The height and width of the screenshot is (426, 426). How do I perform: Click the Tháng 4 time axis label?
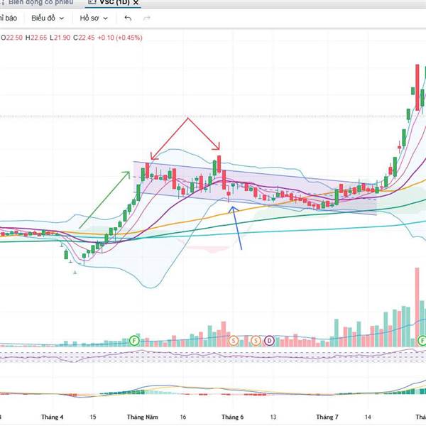tap(52, 417)
